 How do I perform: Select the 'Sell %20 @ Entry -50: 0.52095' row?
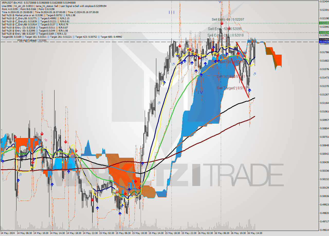[35, 31]
